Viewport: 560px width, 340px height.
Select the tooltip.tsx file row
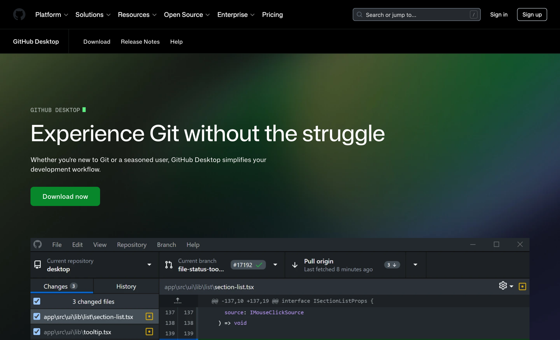coord(95,332)
